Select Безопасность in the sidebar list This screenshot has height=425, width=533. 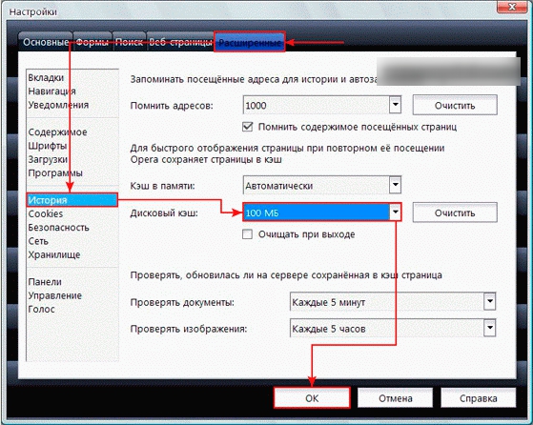[x=58, y=228]
